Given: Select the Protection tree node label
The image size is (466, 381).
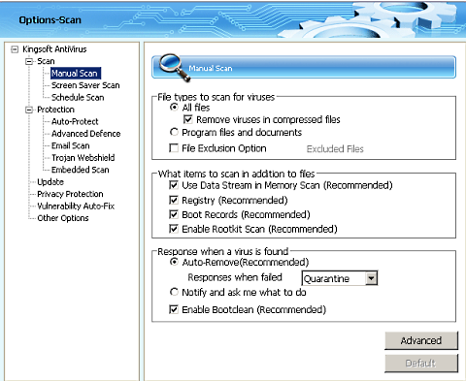Looking at the screenshot, I should (x=55, y=110).
